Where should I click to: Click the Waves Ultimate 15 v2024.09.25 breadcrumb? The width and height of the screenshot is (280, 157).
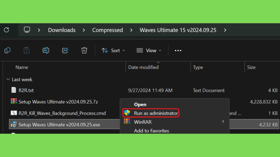(178, 30)
